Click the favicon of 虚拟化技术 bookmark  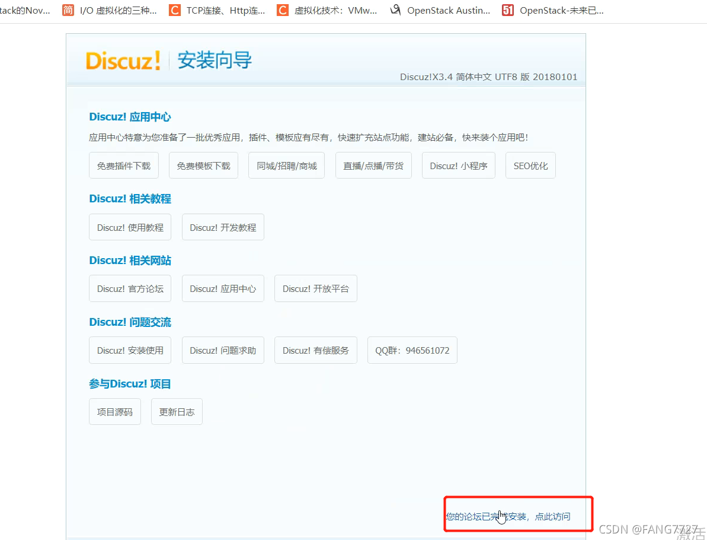point(282,10)
